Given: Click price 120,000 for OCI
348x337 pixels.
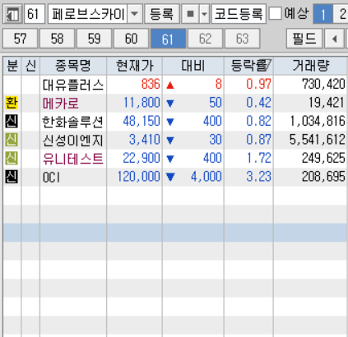Looking at the screenshot, I should click(139, 177).
